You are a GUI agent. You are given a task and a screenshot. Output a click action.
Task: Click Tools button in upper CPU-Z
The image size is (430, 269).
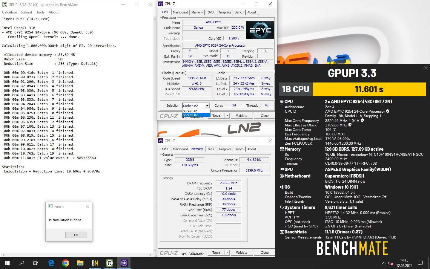(216, 116)
